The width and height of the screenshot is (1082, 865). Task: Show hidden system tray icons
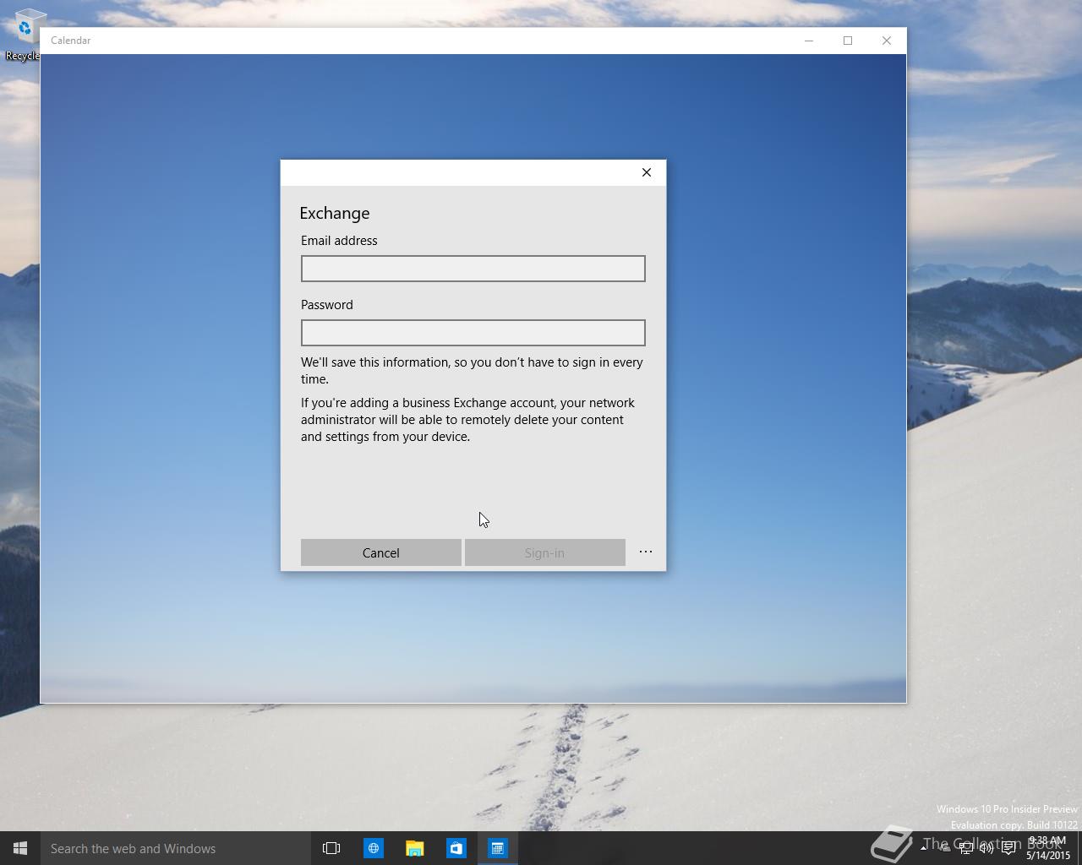(x=923, y=848)
